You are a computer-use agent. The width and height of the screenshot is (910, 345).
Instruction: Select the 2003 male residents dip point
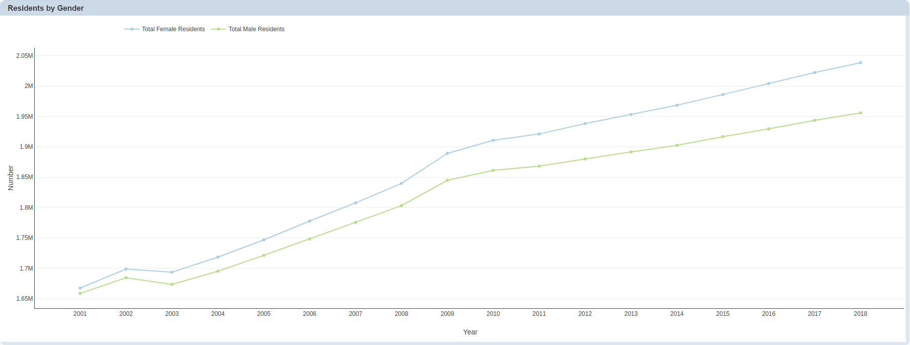(172, 285)
